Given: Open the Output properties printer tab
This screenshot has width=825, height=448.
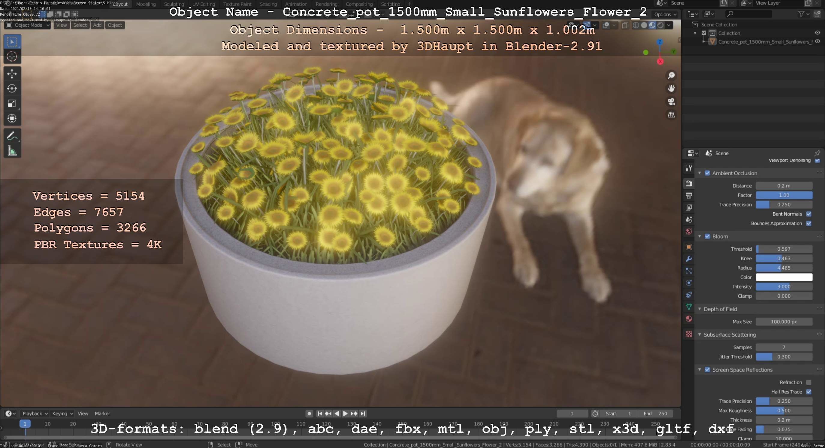Looking at the screenshot, I should 689,195.
